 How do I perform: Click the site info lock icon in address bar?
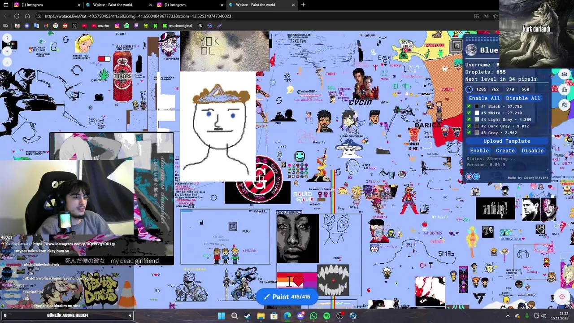(39, 16)
